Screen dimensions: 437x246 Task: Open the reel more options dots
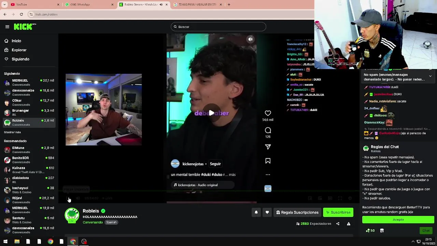tap(268, 175)
